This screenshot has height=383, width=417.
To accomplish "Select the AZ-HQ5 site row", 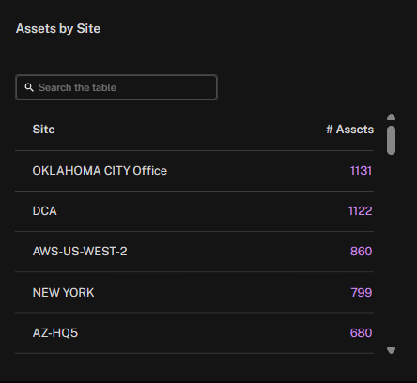I will tap(194, 333).
